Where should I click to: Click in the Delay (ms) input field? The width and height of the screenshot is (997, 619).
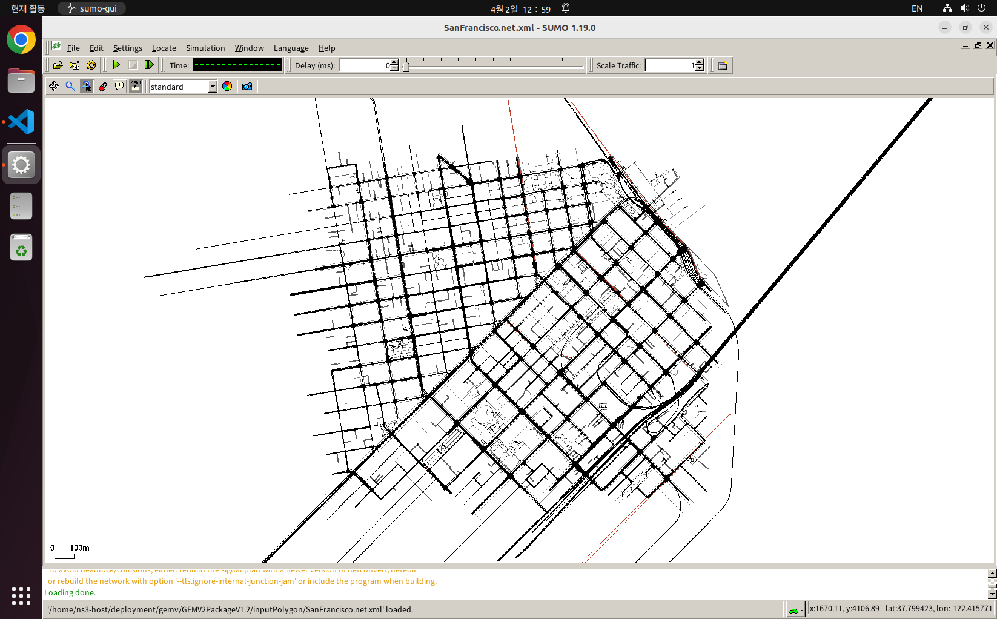tap(365, 65)
